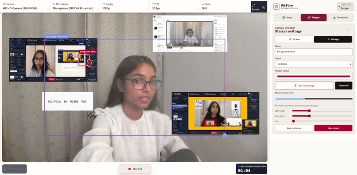Click the sparkle icon on Widgets tab
This screenshot has height=175, width=357.
click(x=309, y=18)
